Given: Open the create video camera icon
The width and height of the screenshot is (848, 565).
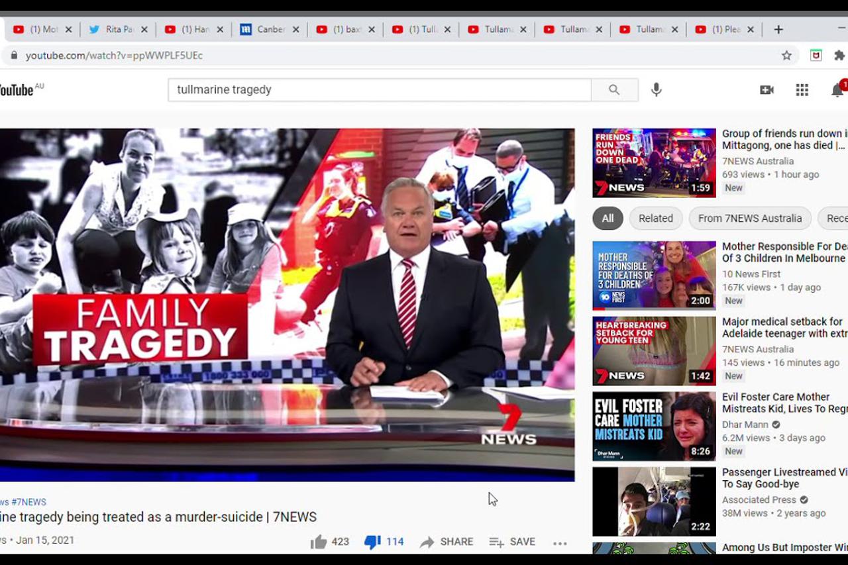Looking at the screenshot, I should click(767, 90).
